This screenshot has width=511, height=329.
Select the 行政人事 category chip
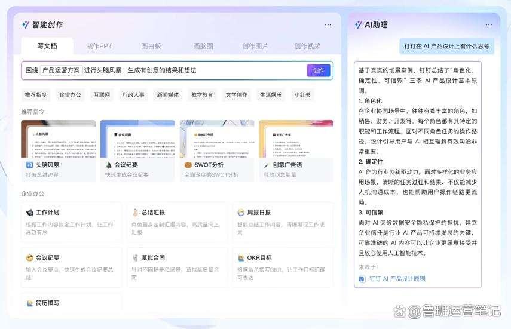point(134,95)
